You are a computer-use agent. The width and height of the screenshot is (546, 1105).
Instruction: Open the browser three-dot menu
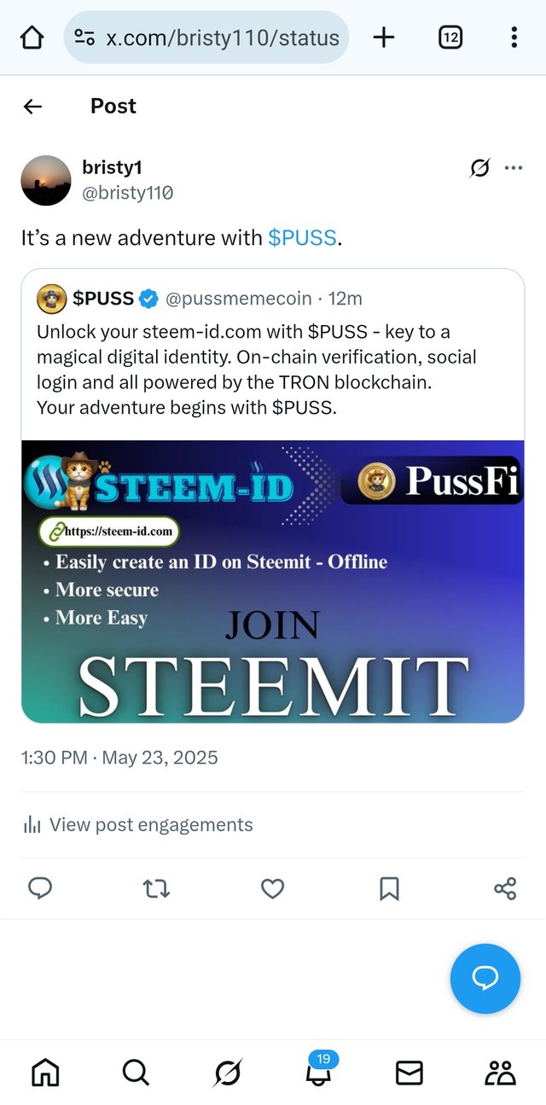[514, 38]
